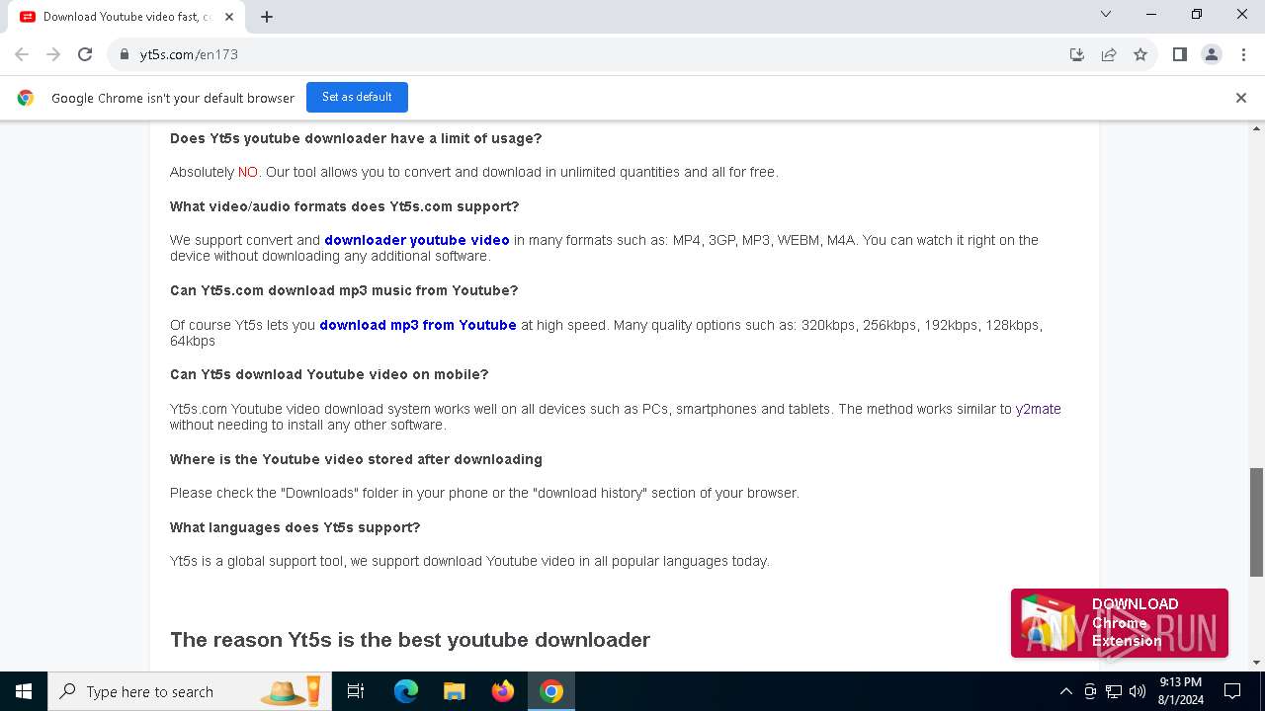This screenshot has height=711, width=1265.
Task: Open the download mp3 from Youtube link
Action: 418,325
